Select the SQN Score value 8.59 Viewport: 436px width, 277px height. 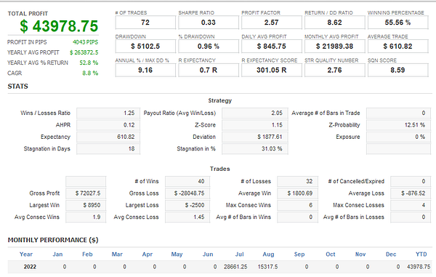(x=398, y=70)
